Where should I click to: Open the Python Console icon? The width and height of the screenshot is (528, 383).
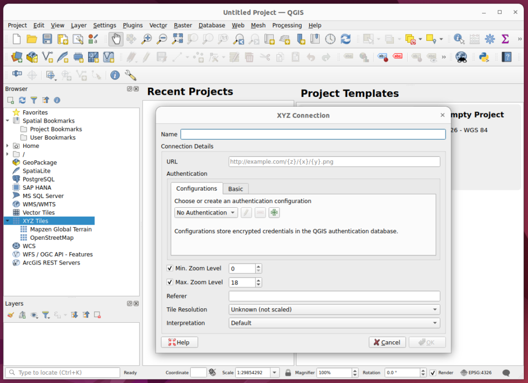point(484,57)
